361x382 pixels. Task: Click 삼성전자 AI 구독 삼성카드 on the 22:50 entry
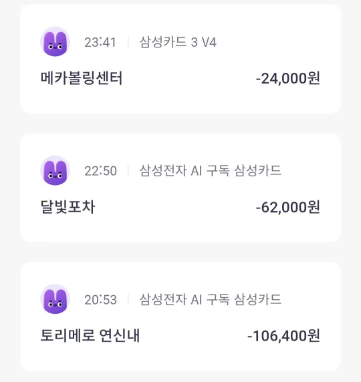[x=211, y=170]
